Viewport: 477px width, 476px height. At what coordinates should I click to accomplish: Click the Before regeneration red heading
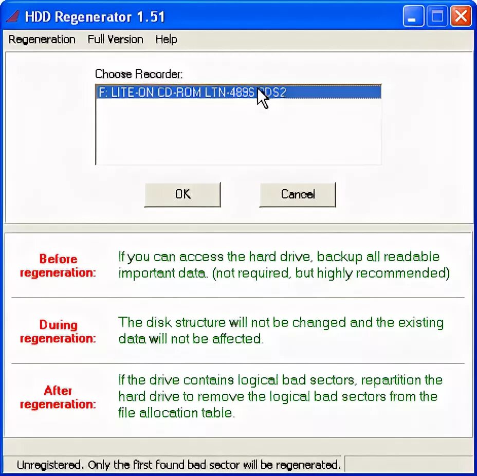(x=58, y=266)
